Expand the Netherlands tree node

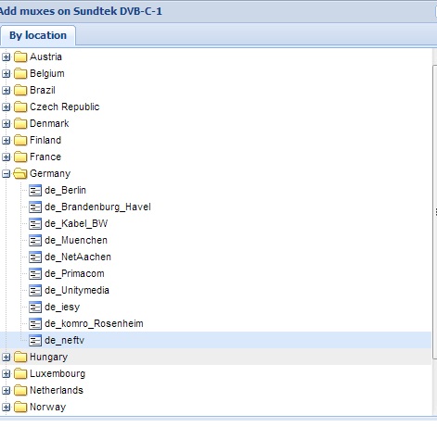6,391
